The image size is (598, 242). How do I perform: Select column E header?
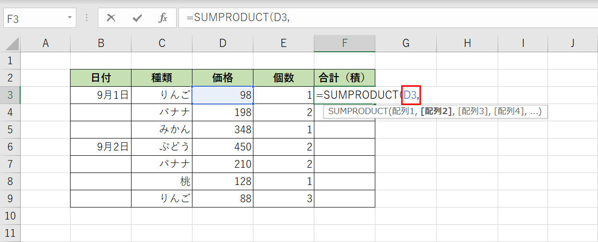pyautogui.click(x=284, y=43)
